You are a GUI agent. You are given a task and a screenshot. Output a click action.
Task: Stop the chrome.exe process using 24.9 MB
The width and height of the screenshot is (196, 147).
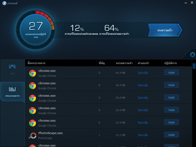(171, 122)
